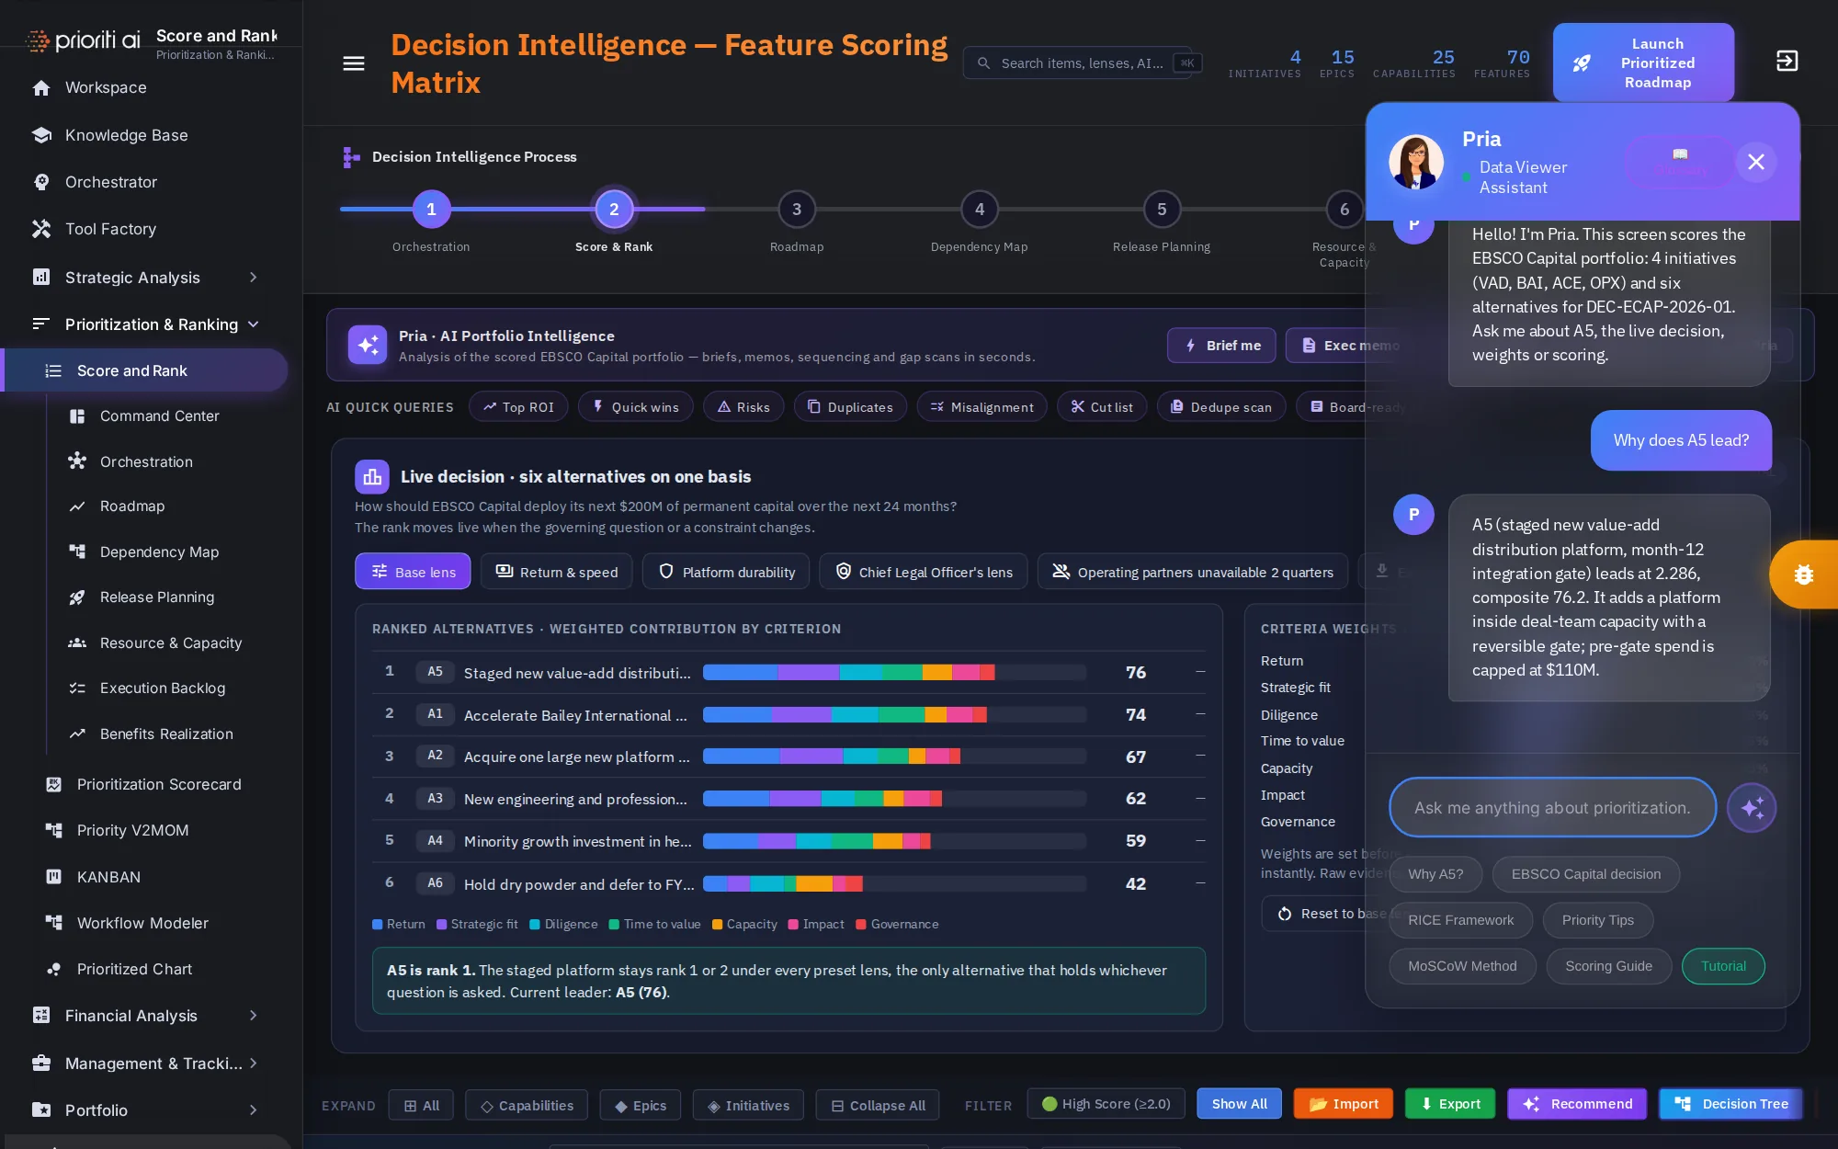Toggle Operating partners unavailable 2 quarters
1838x1149 pixels.
(x=1192, y=572)
